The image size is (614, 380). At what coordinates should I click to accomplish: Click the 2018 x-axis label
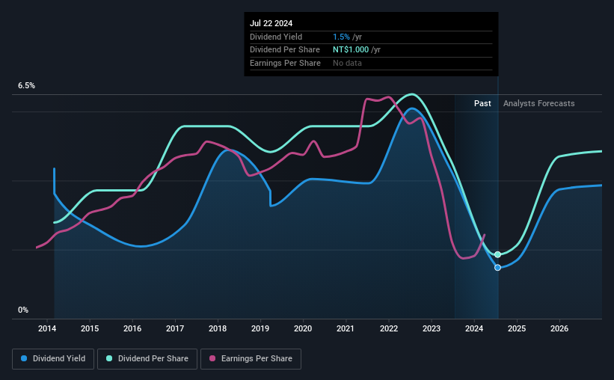click(218, 328)
